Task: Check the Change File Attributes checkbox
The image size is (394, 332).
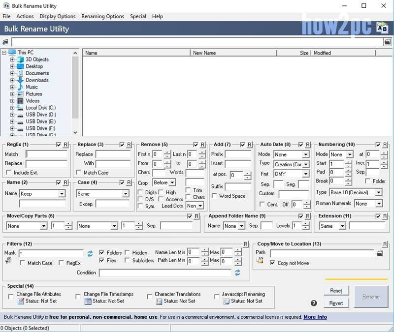Action: click(x=10, y=297)
